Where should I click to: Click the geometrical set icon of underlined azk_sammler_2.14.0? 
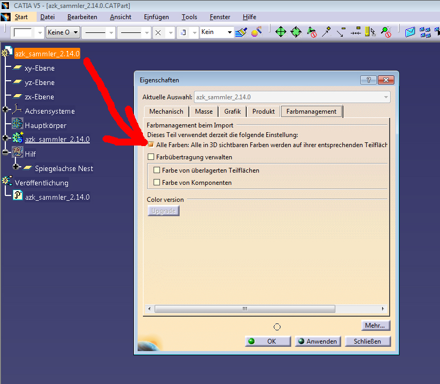click(18, 138)
